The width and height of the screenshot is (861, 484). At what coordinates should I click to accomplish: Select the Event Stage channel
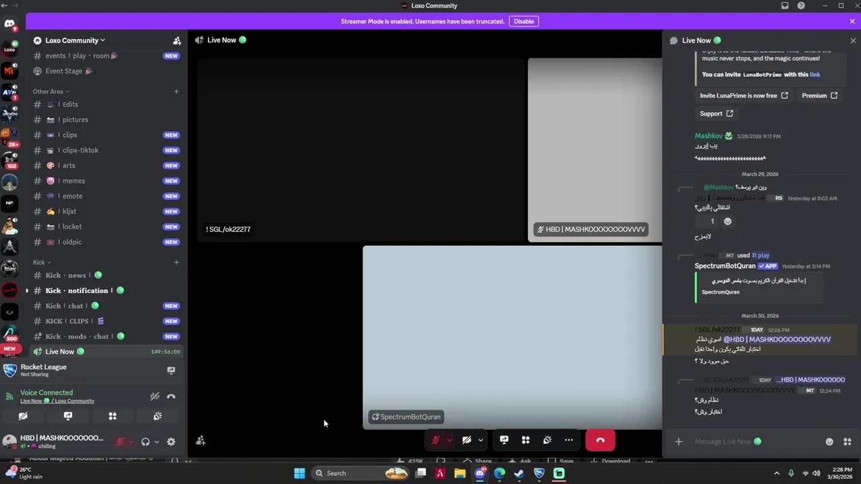pyautogui.click(x=106, y=71)
